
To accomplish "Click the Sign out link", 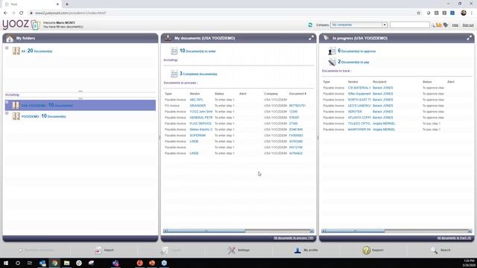I will point(468,25).
